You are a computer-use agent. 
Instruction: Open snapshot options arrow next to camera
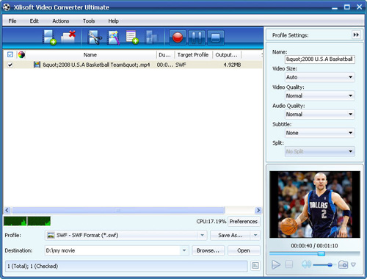[353, 264]
